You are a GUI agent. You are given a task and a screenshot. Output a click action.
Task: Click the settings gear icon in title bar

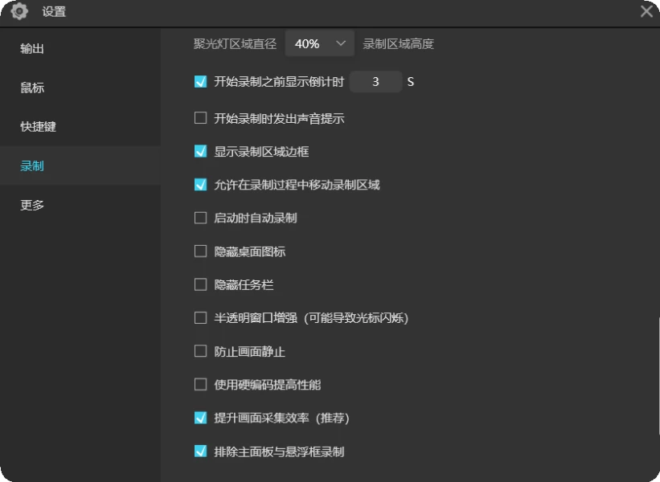pyautogui.click(x=19, y=11)
